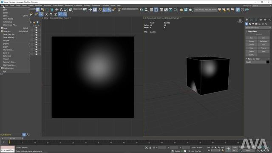The image size is (272, 153).
Task: Go to the end frame
Action: pos(222,147)
